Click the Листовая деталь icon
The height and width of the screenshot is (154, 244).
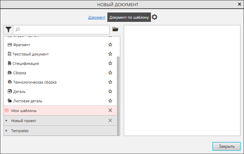pos(10,101)
